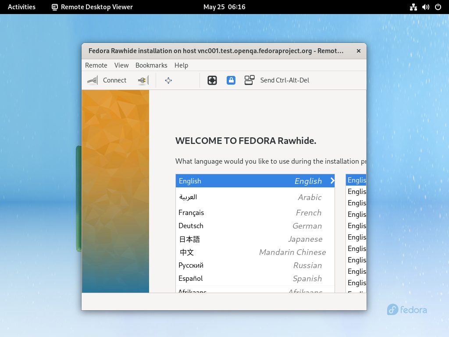The width and height of the screenshot is (449, 337).
Task: Open the power icon in top bar
Action: click(438, 7)
